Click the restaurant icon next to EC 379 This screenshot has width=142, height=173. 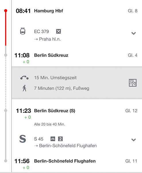pos(58,31)
